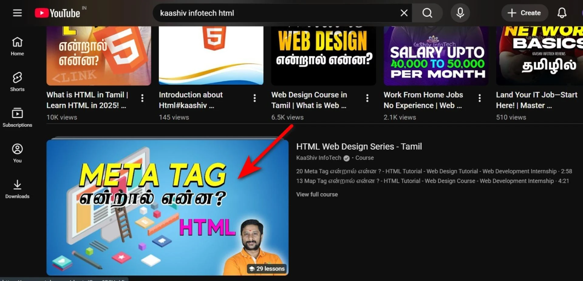This screenshot has width=583, height=281.
Task: Open Web Design Course in Tamil title
Action: point(309,100)
